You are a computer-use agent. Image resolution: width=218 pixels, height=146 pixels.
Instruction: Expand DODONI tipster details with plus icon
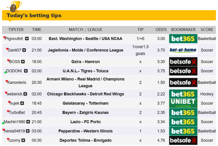click(x=25, y=71)
